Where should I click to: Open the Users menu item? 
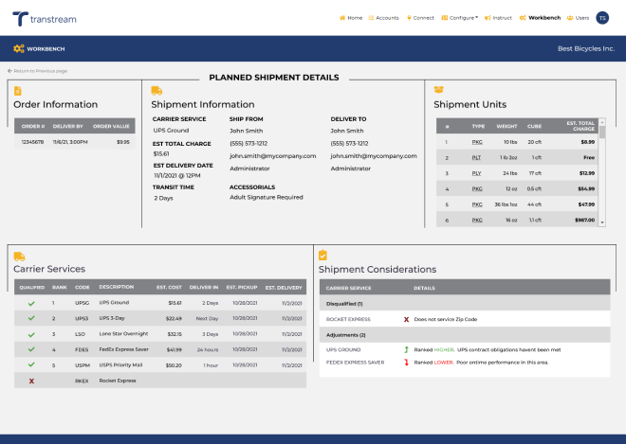coord(578,17)
